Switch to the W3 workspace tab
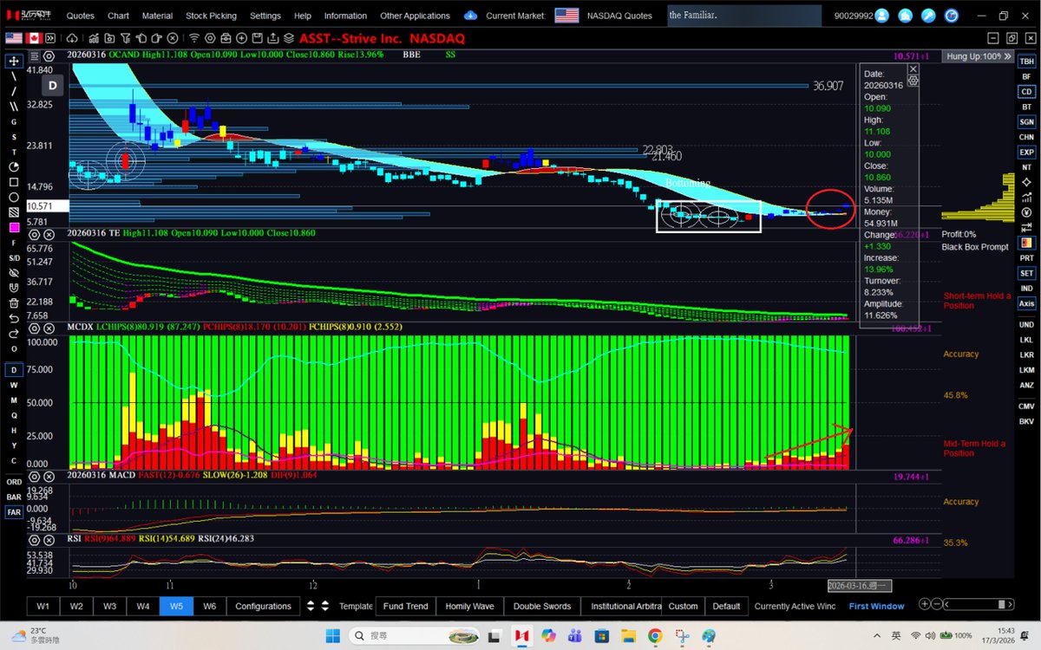 point(109,606)
